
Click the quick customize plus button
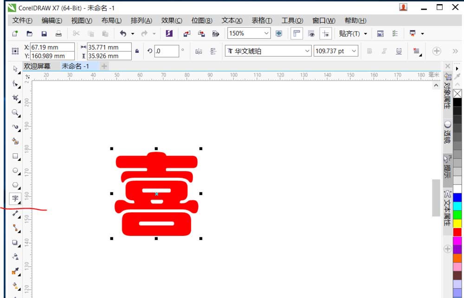tap(437, 51)
